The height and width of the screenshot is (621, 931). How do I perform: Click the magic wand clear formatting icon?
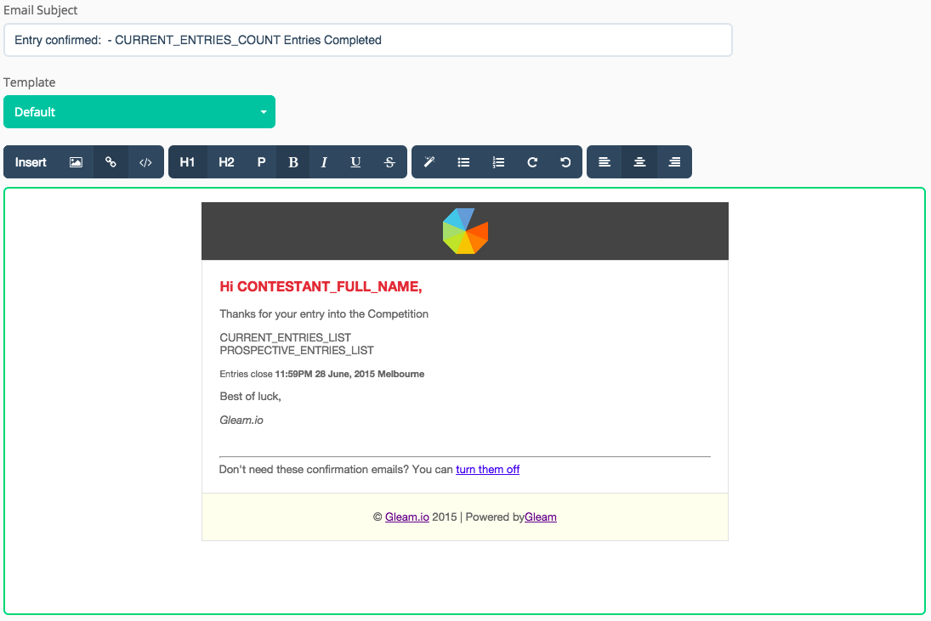429,162
